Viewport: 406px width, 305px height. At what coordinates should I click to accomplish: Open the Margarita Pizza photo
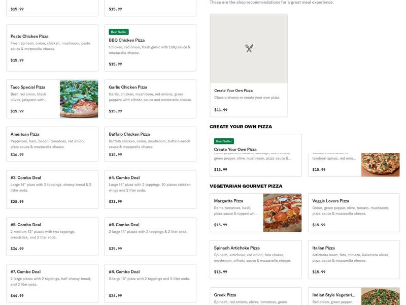tap(282, 212)
